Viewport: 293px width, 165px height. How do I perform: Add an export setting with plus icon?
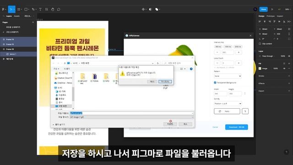click(289, 91)
